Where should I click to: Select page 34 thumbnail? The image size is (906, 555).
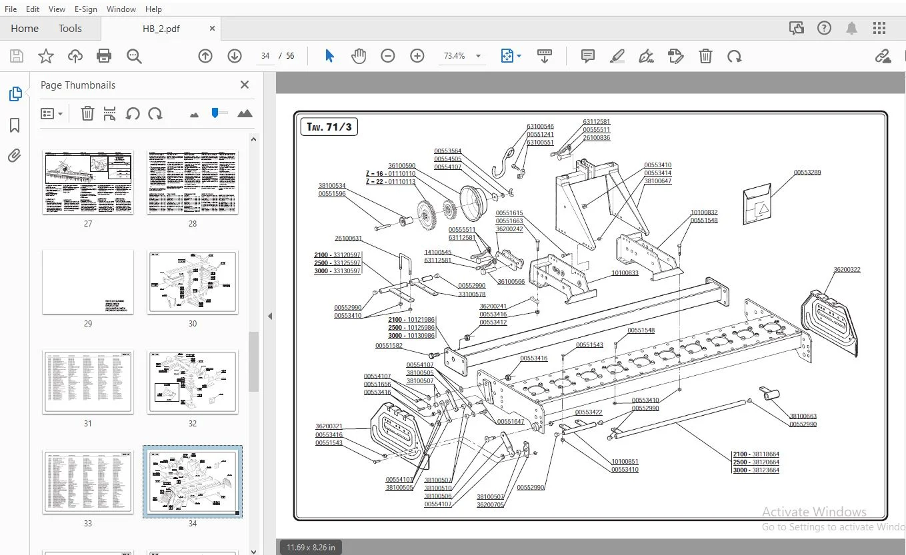pos(193,482)
